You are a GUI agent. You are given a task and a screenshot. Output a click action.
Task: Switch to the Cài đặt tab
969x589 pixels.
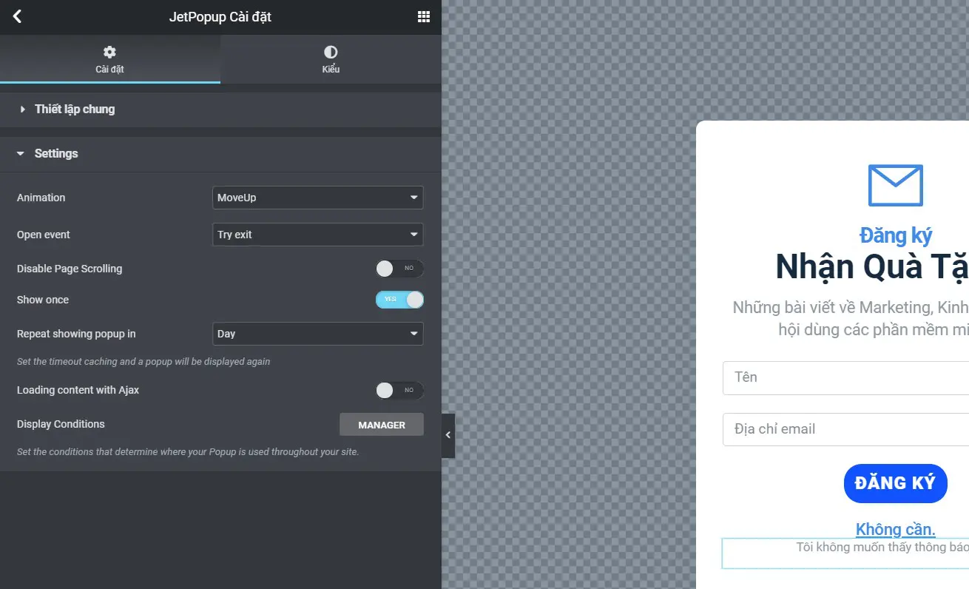(109, 59)
